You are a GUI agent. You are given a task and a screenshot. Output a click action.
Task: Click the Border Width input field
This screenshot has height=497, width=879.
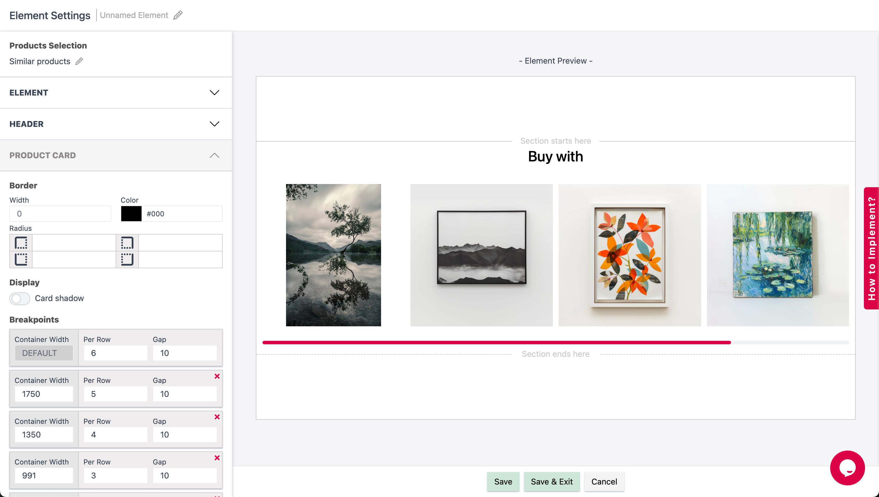point(60,214)
